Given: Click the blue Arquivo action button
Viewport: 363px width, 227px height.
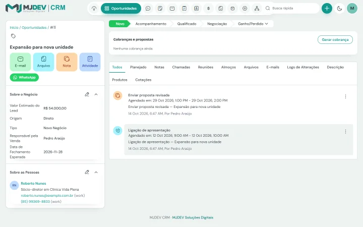Looking at the screenshot, I should [43, 62].
